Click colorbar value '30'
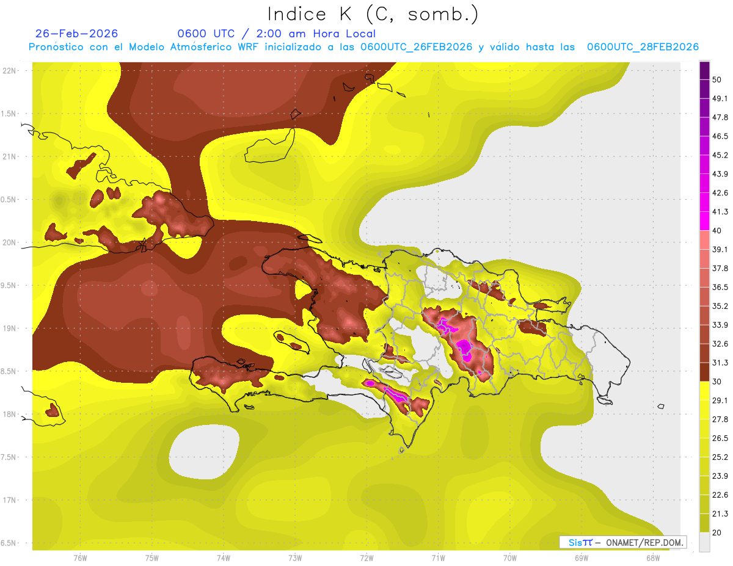 718,382
